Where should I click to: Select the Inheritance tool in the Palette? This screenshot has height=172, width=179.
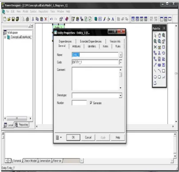coord(159,53)
